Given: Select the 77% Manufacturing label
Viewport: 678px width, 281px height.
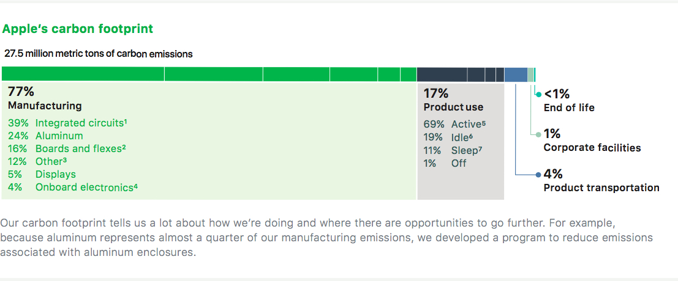Looking at the screenshot, I should click(x=45, y=99).
